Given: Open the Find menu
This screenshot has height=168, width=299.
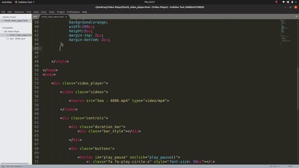Looking at the screenshot, I should pyautogui.click(x=28, y=12).
